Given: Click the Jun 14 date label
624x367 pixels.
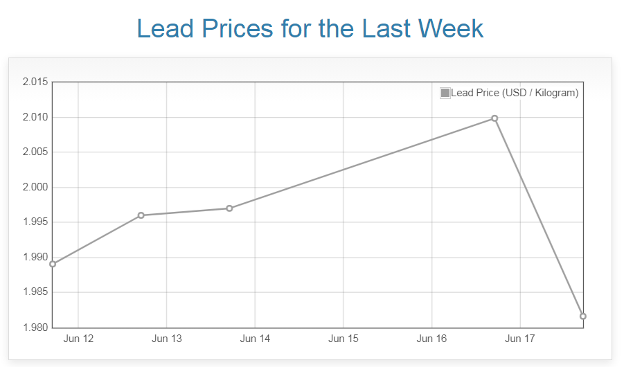Looking at the screenshot, I should tap(255, 339).
